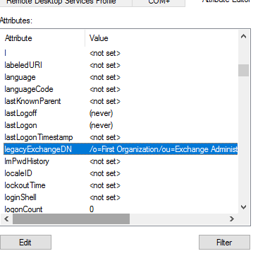Click the <not set> value of lockoutTime

pyautogui.click(x=105, y=185)
